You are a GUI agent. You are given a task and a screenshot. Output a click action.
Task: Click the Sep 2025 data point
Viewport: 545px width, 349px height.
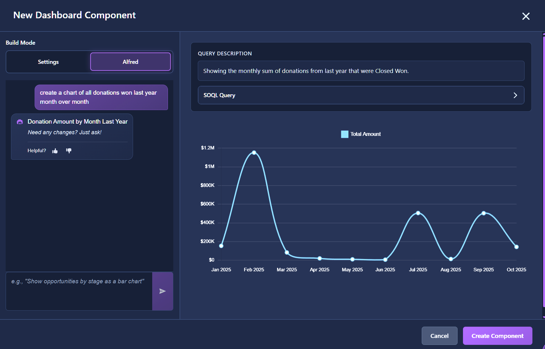coord(484,213)
